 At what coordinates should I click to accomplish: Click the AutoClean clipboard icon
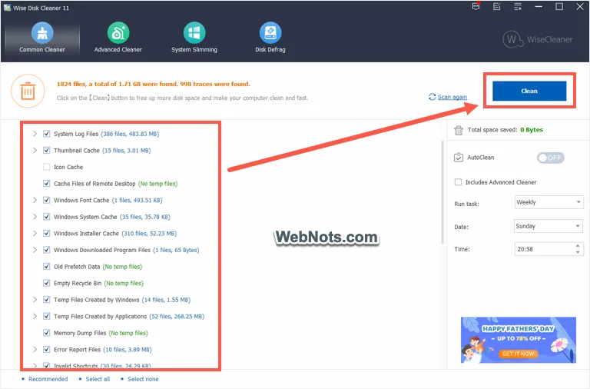pos(459,158)
